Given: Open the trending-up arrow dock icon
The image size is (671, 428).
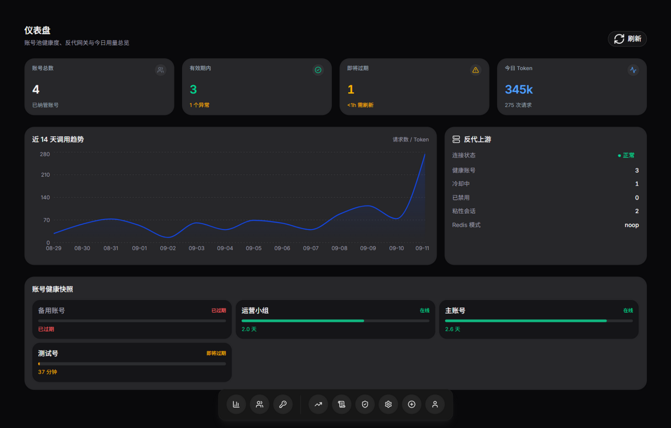Looking at the screenshot, I should pos(318,404).
